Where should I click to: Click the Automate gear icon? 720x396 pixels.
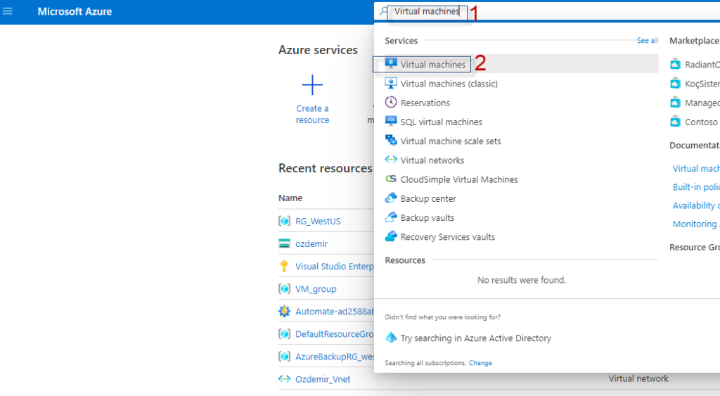click(x=284, y=311)
